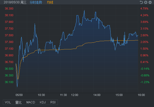Viewport: 154px width, 107px height.
Task: Click the 10:30 time axis marker
Action: point(41,95)
